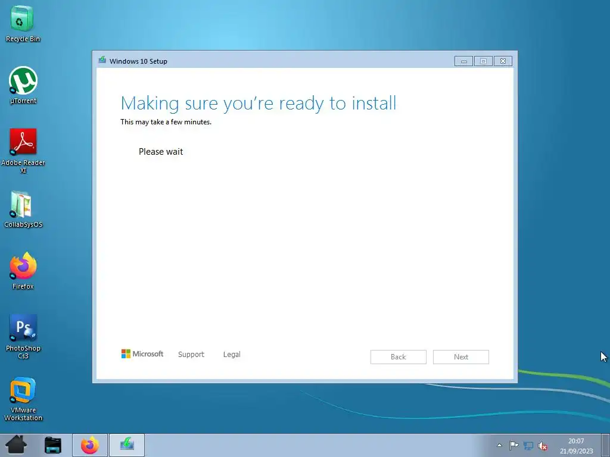Click the Windows 10 Setup title icon
Viewport: 610px width, 457px height.
[x=102, y=60]
